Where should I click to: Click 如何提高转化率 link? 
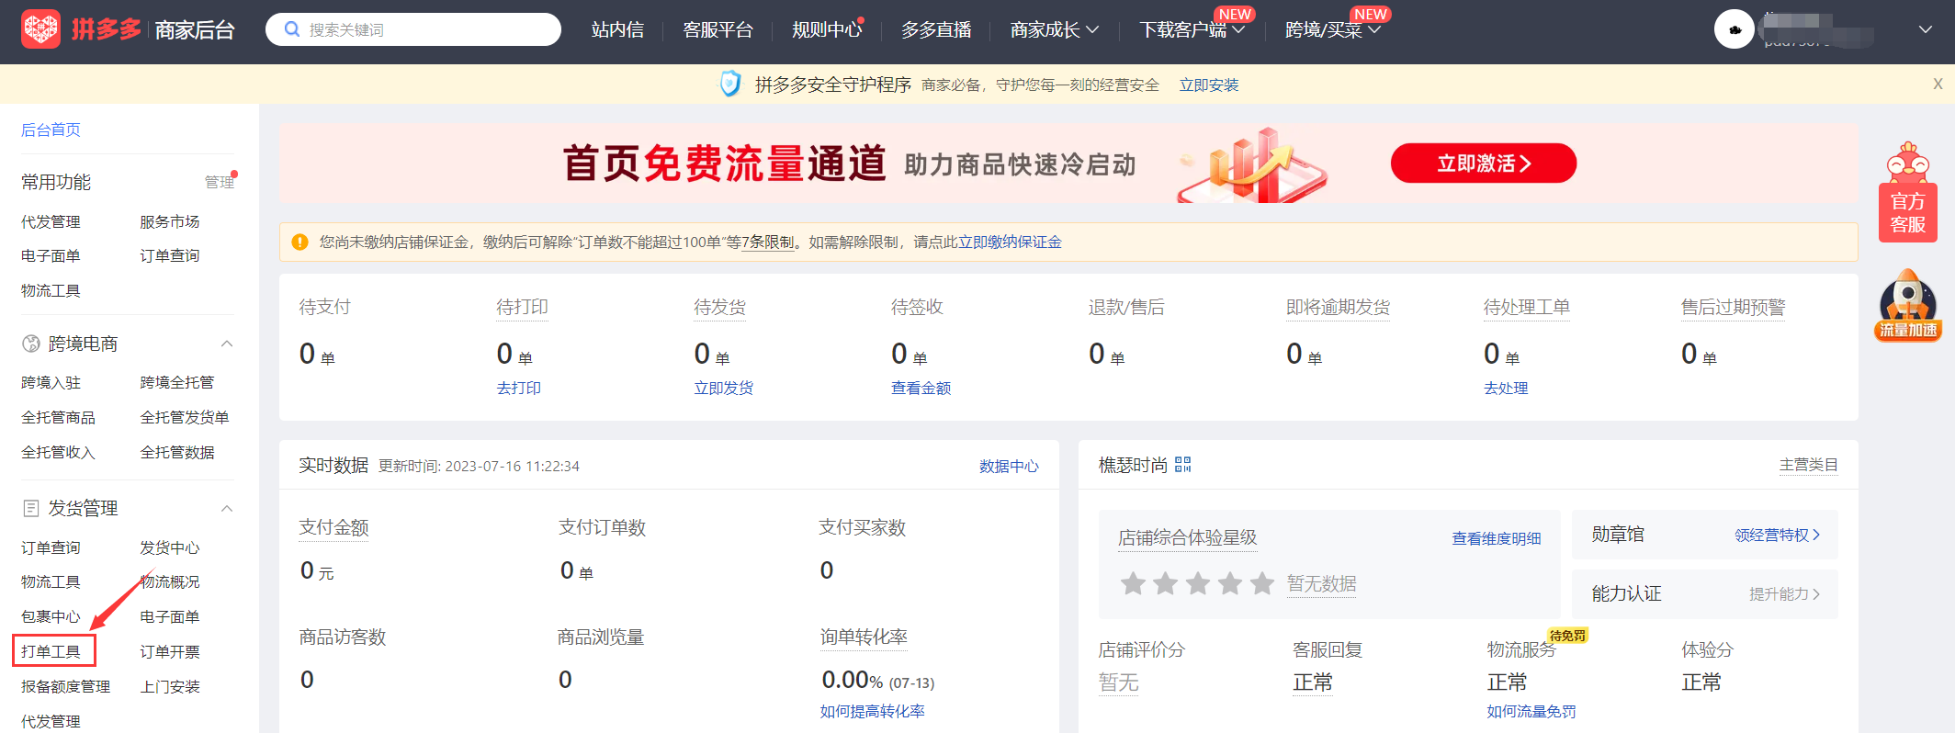point(873,712)
